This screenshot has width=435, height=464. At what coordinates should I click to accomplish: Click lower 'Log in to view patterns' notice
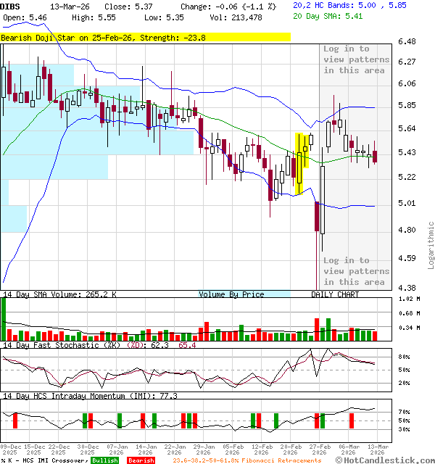[x=355, y=270]
